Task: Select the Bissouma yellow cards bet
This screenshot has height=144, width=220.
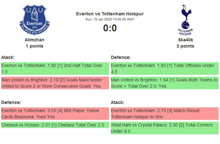Action: pyautogui.click(x=55, y=114)
